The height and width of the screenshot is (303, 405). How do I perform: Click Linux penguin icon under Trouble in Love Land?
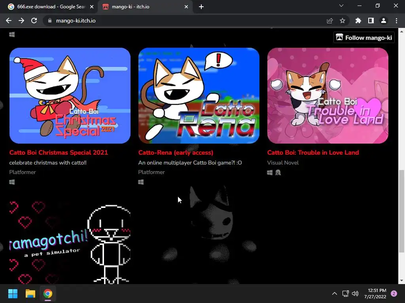tap(278, 173)
